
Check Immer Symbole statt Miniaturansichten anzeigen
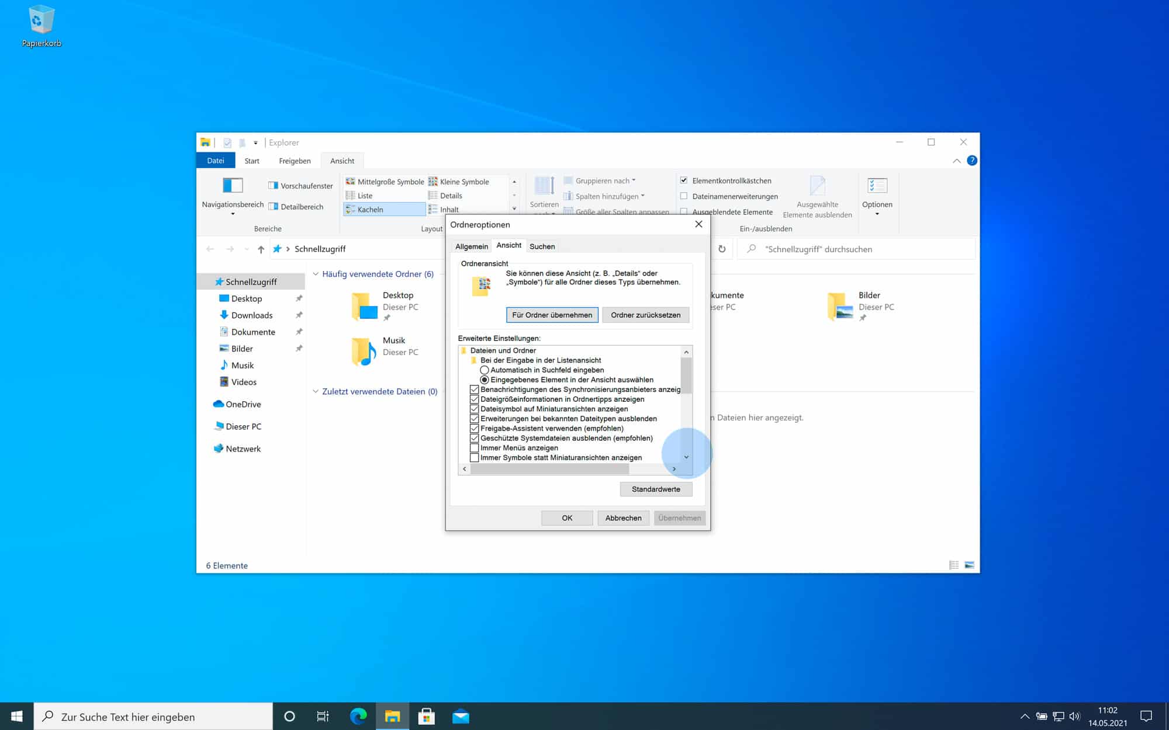(475, 458)
